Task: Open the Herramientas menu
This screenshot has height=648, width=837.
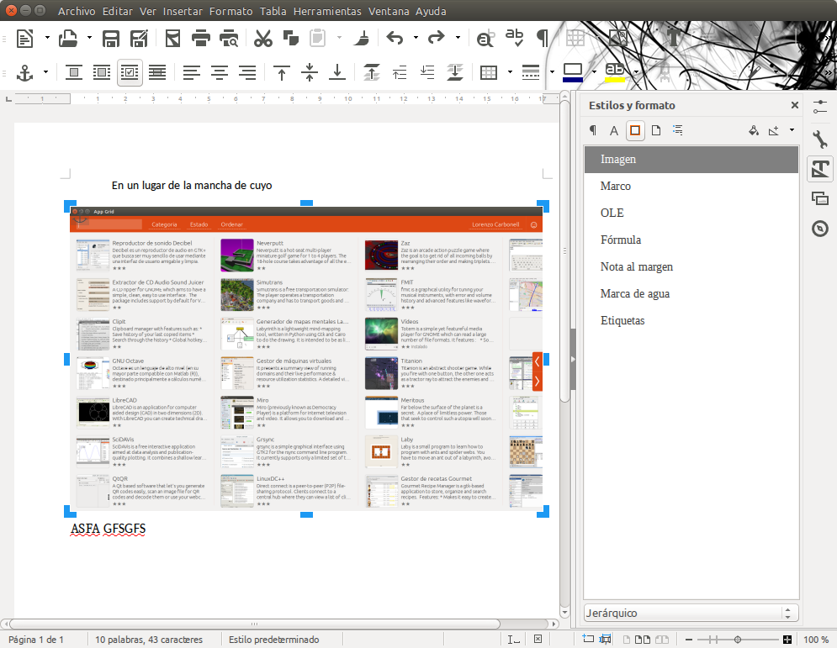Action: (327, 12)
